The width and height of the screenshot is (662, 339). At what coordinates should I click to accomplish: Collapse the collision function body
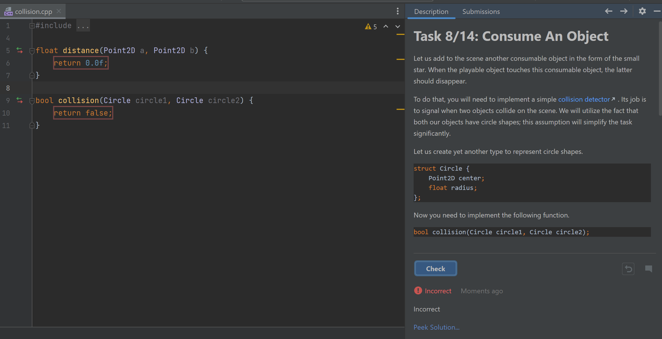click(32, 101)
